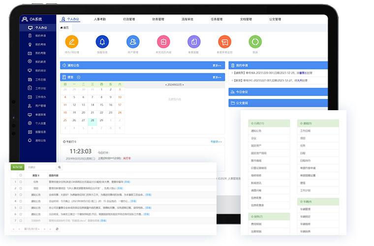
Task: Click the keyword search input field
Action: point(41,167)
